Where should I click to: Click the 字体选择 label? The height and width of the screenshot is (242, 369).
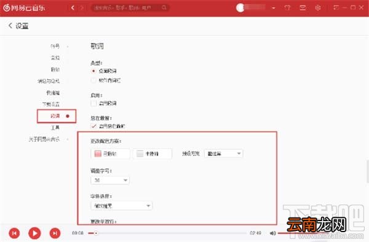click(x=101, y=196)
